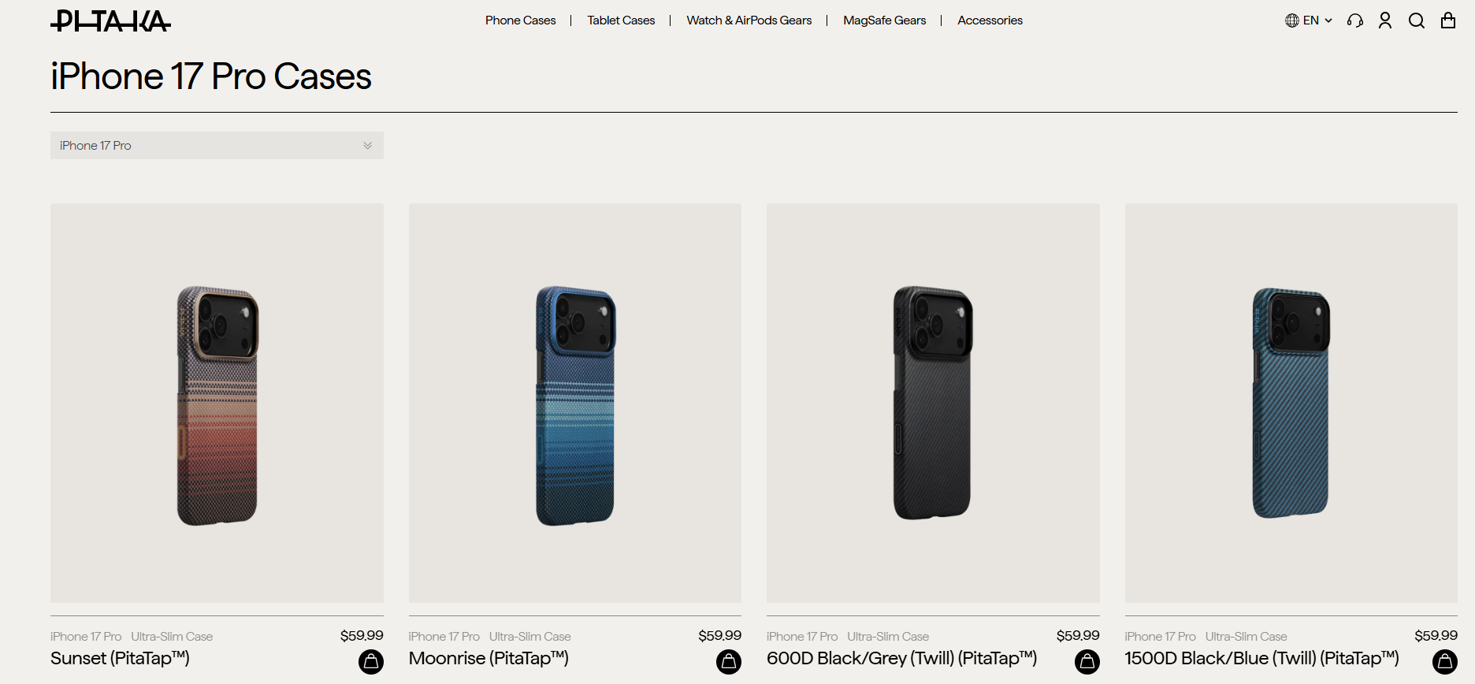View the 600D Black/Grey case image

click(933, 403)
